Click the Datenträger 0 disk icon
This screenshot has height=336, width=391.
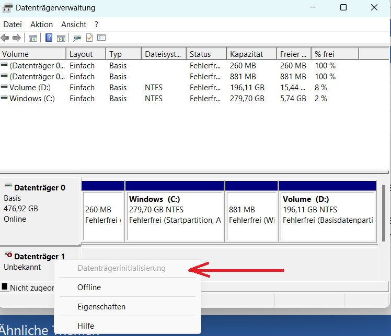pos(8,185)
